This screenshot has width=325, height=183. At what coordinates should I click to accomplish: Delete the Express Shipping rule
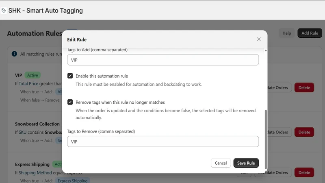click(x=304, y=172)
